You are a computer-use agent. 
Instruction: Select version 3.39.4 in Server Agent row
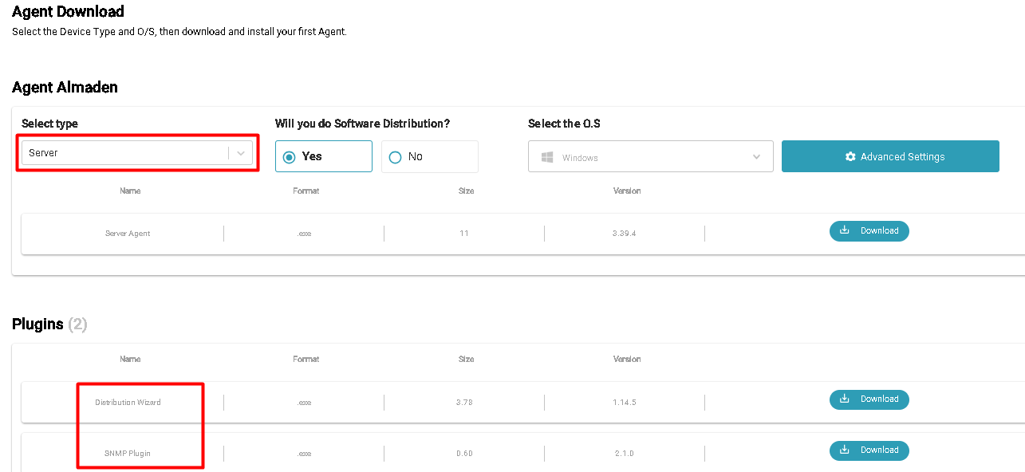[x=625, y=234]
